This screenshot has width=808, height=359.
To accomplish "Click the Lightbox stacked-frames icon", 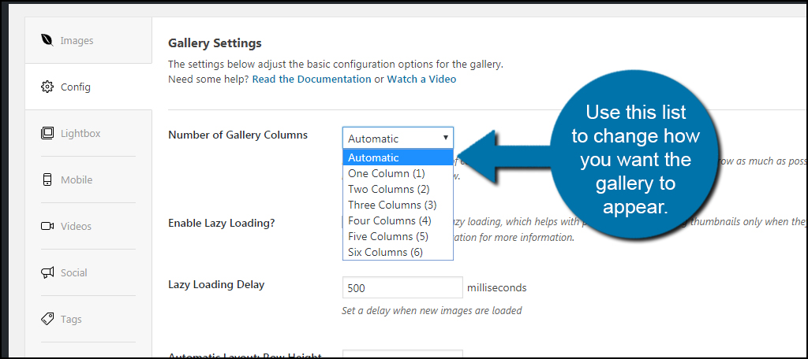I will 47,133.
